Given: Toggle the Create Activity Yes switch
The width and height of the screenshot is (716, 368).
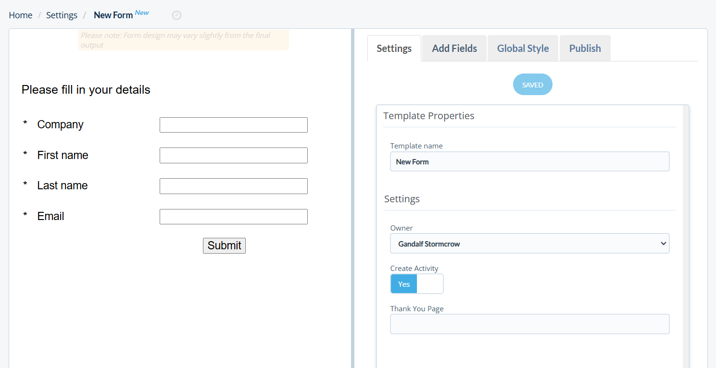Looking at the screenshot, I should tap(417, 284).
